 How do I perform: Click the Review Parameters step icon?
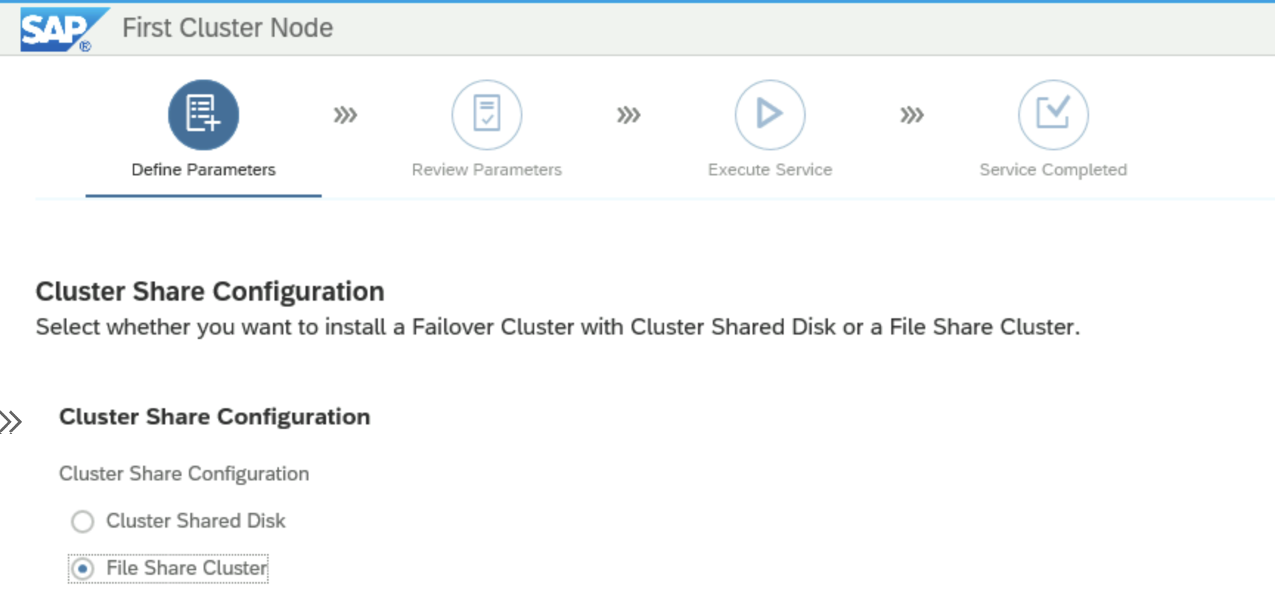(x=487, y=115)
